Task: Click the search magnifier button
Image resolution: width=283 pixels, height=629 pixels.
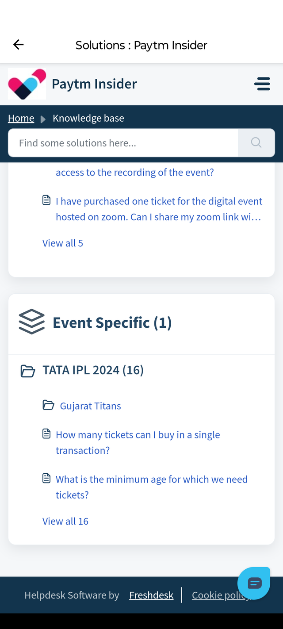Action: tap(256, 142)
